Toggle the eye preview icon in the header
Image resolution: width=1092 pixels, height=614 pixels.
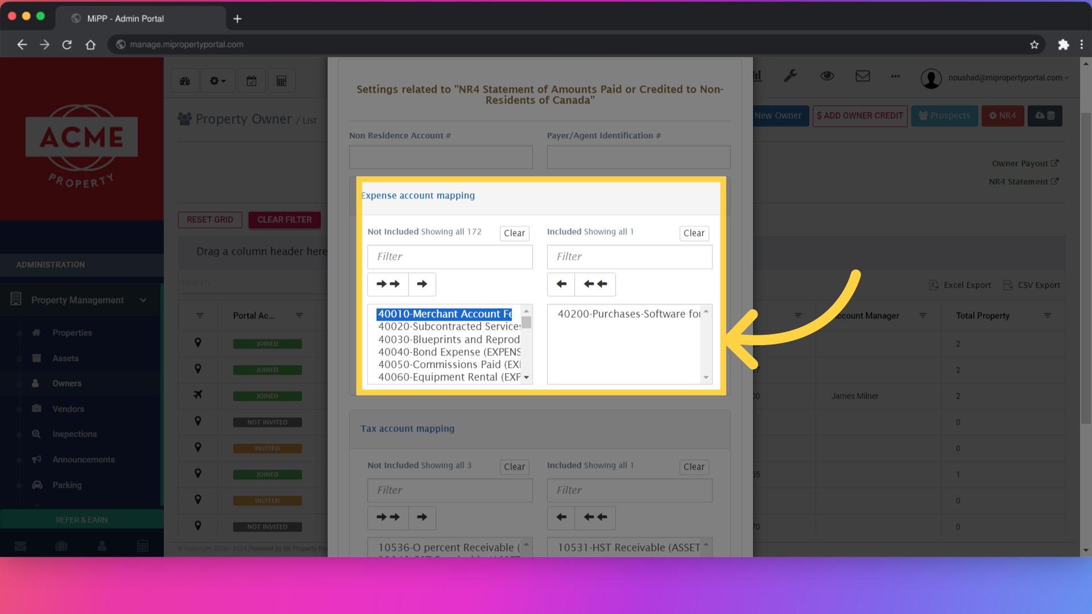coord(827,76)
